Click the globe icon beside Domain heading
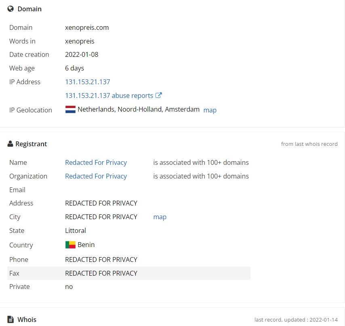Screen dimensions: 345x326 (11, 9)
